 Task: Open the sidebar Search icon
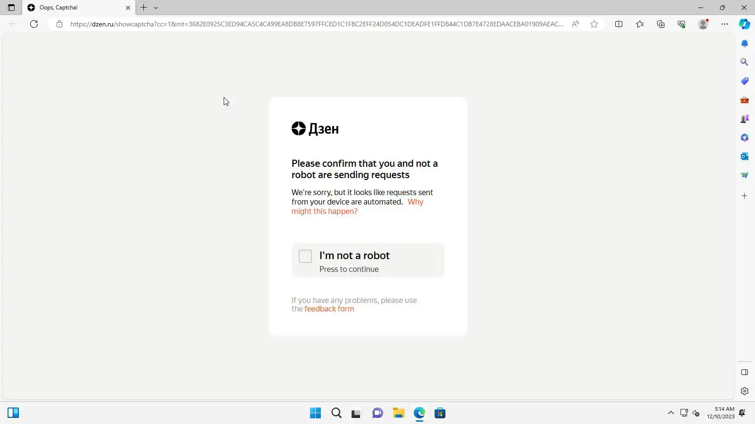coord(745,62)
